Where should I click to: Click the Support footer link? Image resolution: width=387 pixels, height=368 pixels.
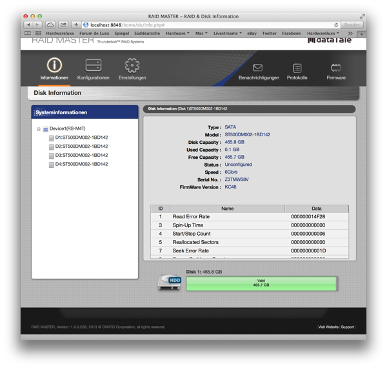tap(348, 327)
